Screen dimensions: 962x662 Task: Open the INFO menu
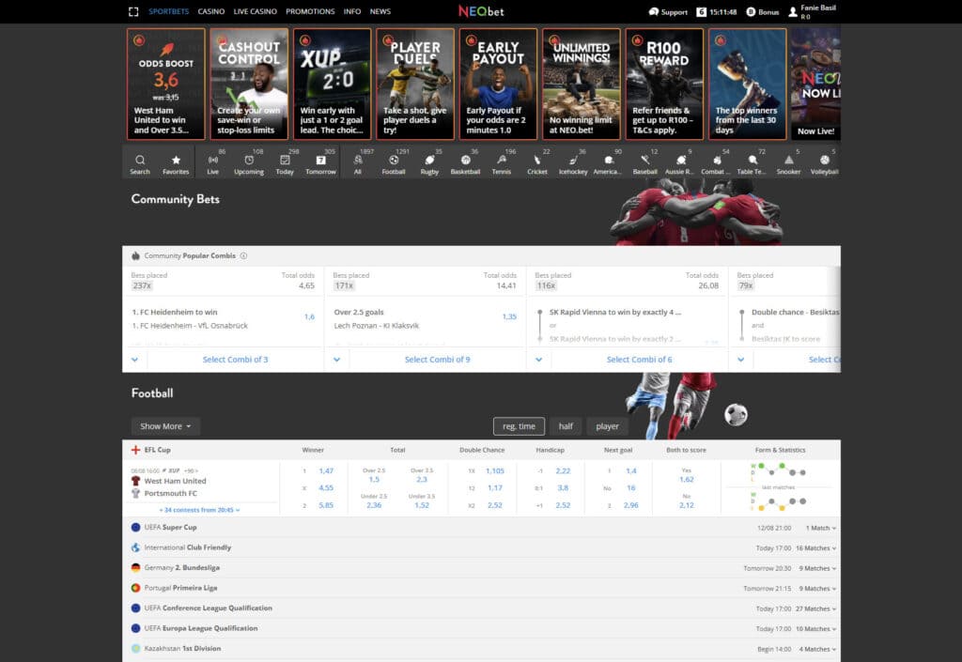[352, 11]
